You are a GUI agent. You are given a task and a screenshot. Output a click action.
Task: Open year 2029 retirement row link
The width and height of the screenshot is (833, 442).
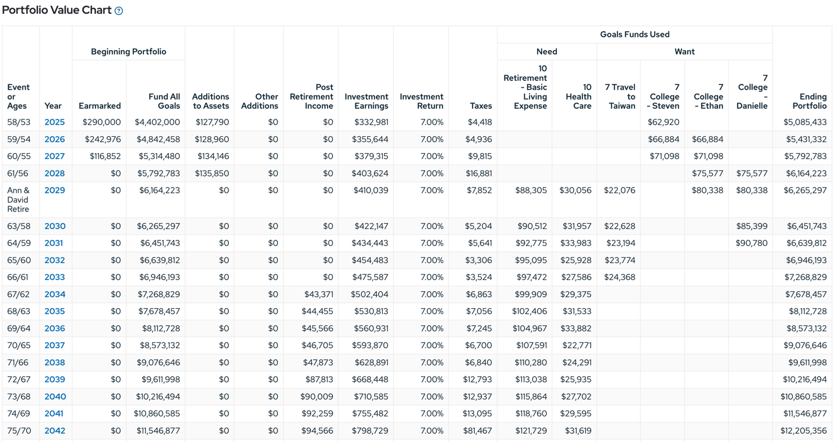click(x=54, y=190)
